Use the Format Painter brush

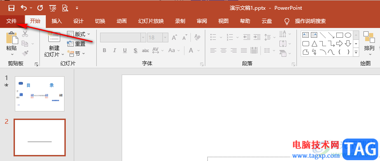tap(25, 53)
